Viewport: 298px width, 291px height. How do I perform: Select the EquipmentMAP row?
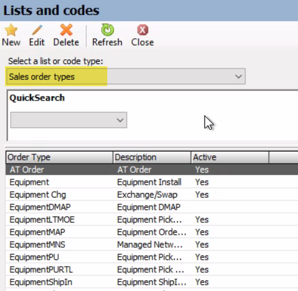[151, 232]
